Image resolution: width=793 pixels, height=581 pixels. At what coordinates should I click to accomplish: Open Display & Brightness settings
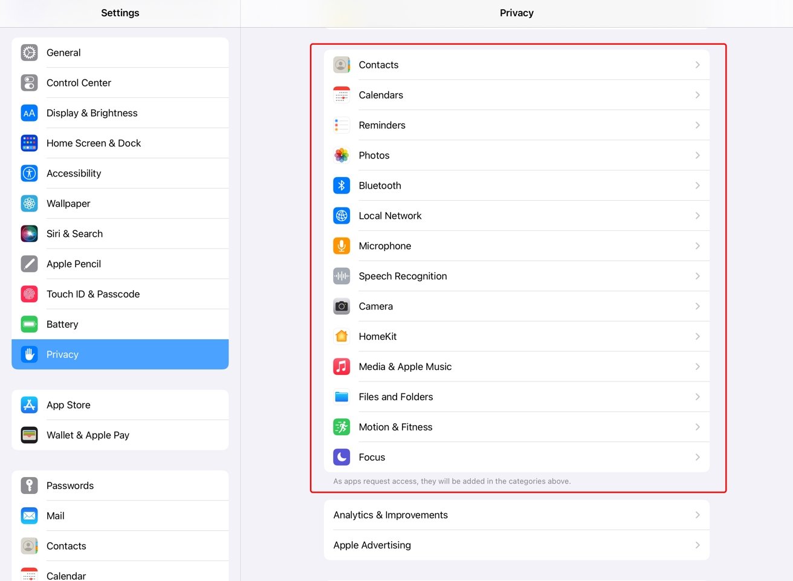pos(92,113)
